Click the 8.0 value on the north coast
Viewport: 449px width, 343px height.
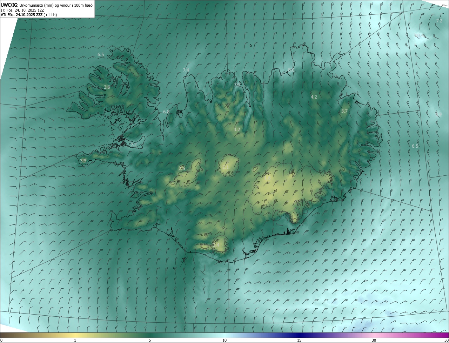(291, 70)
